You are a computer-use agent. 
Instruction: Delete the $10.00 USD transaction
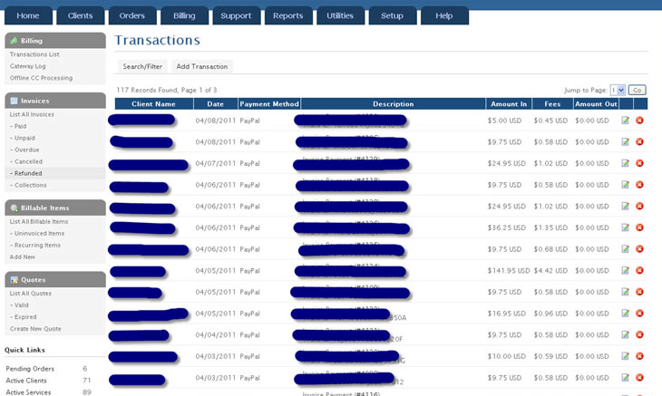click(x=639, y=356)
